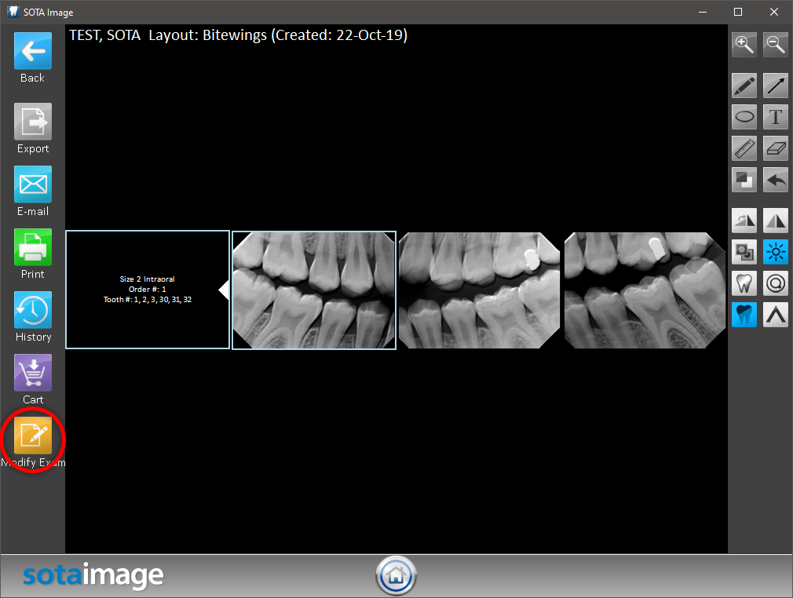The image size is (793, 598).
Task: Click the Modify Exam button
Action: pyautogui.click(x=33, y=436)
